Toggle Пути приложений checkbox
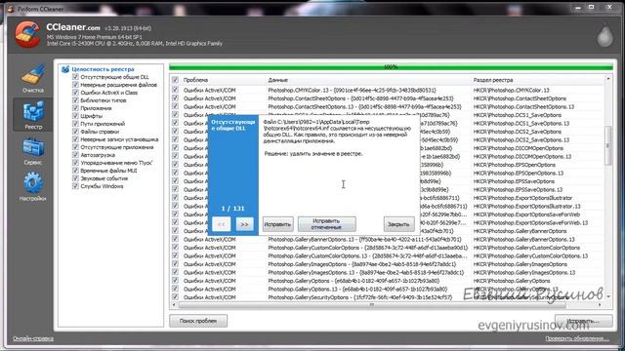The height and width of the screenshot is (351, 625). pyautogui.click(x=75, y=124)
